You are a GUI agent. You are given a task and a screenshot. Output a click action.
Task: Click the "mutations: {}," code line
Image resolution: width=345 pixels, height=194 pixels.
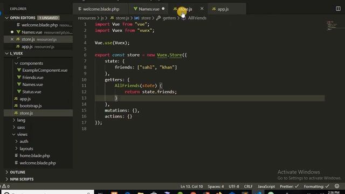pos(122,110)
